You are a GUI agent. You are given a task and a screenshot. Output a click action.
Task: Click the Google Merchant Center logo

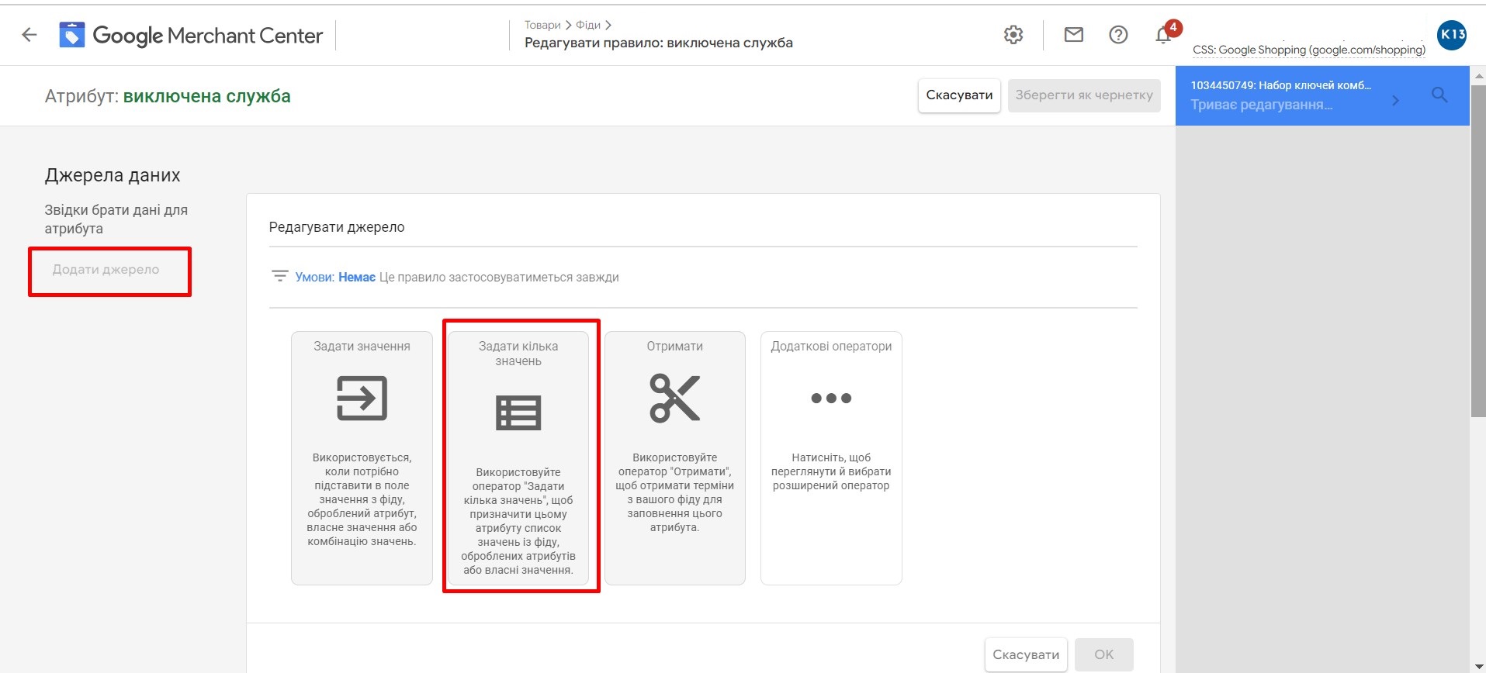tap(191, 35)
